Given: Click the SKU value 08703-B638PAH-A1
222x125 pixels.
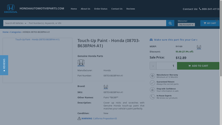Looking at the screenshot, I should (x=113, y=92).
